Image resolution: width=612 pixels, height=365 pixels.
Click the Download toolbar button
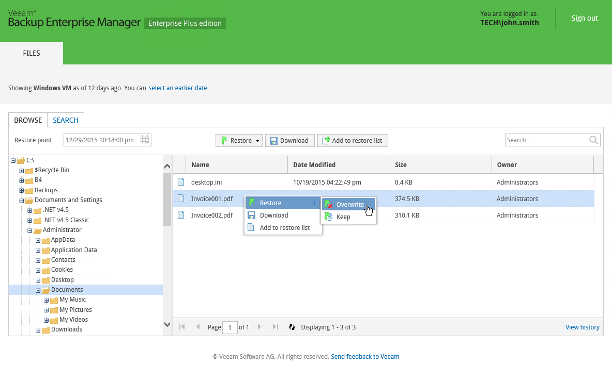[x=289, y=140]
